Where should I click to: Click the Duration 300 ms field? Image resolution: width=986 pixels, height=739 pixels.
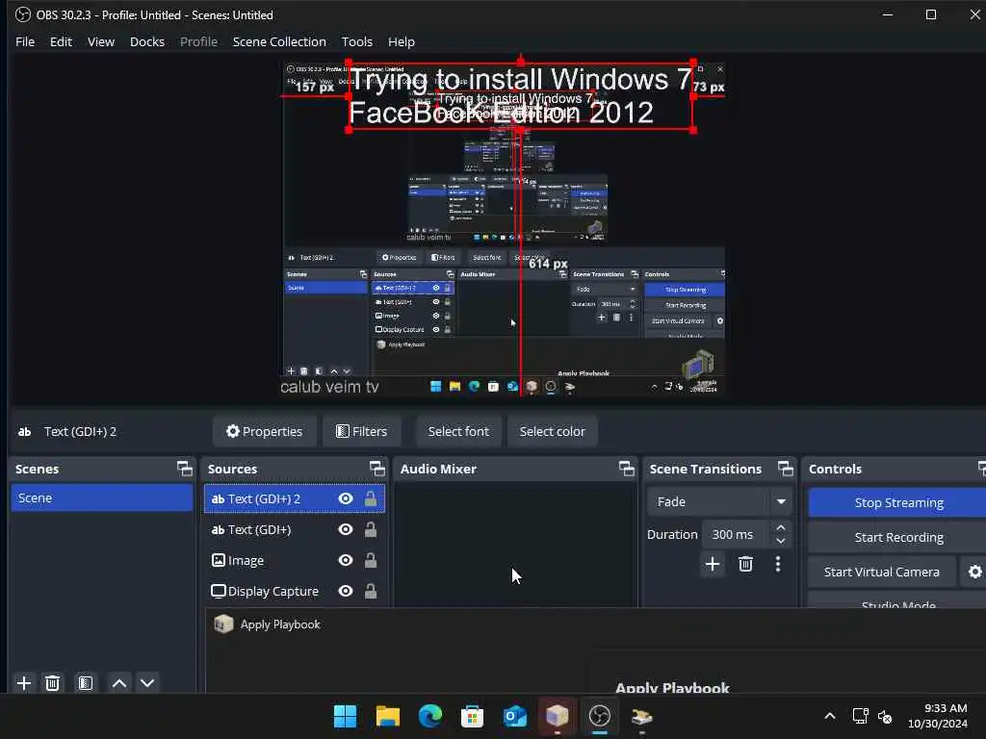coord(737,535)
